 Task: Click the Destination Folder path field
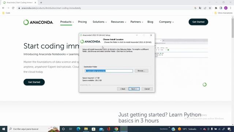point(109,71)
